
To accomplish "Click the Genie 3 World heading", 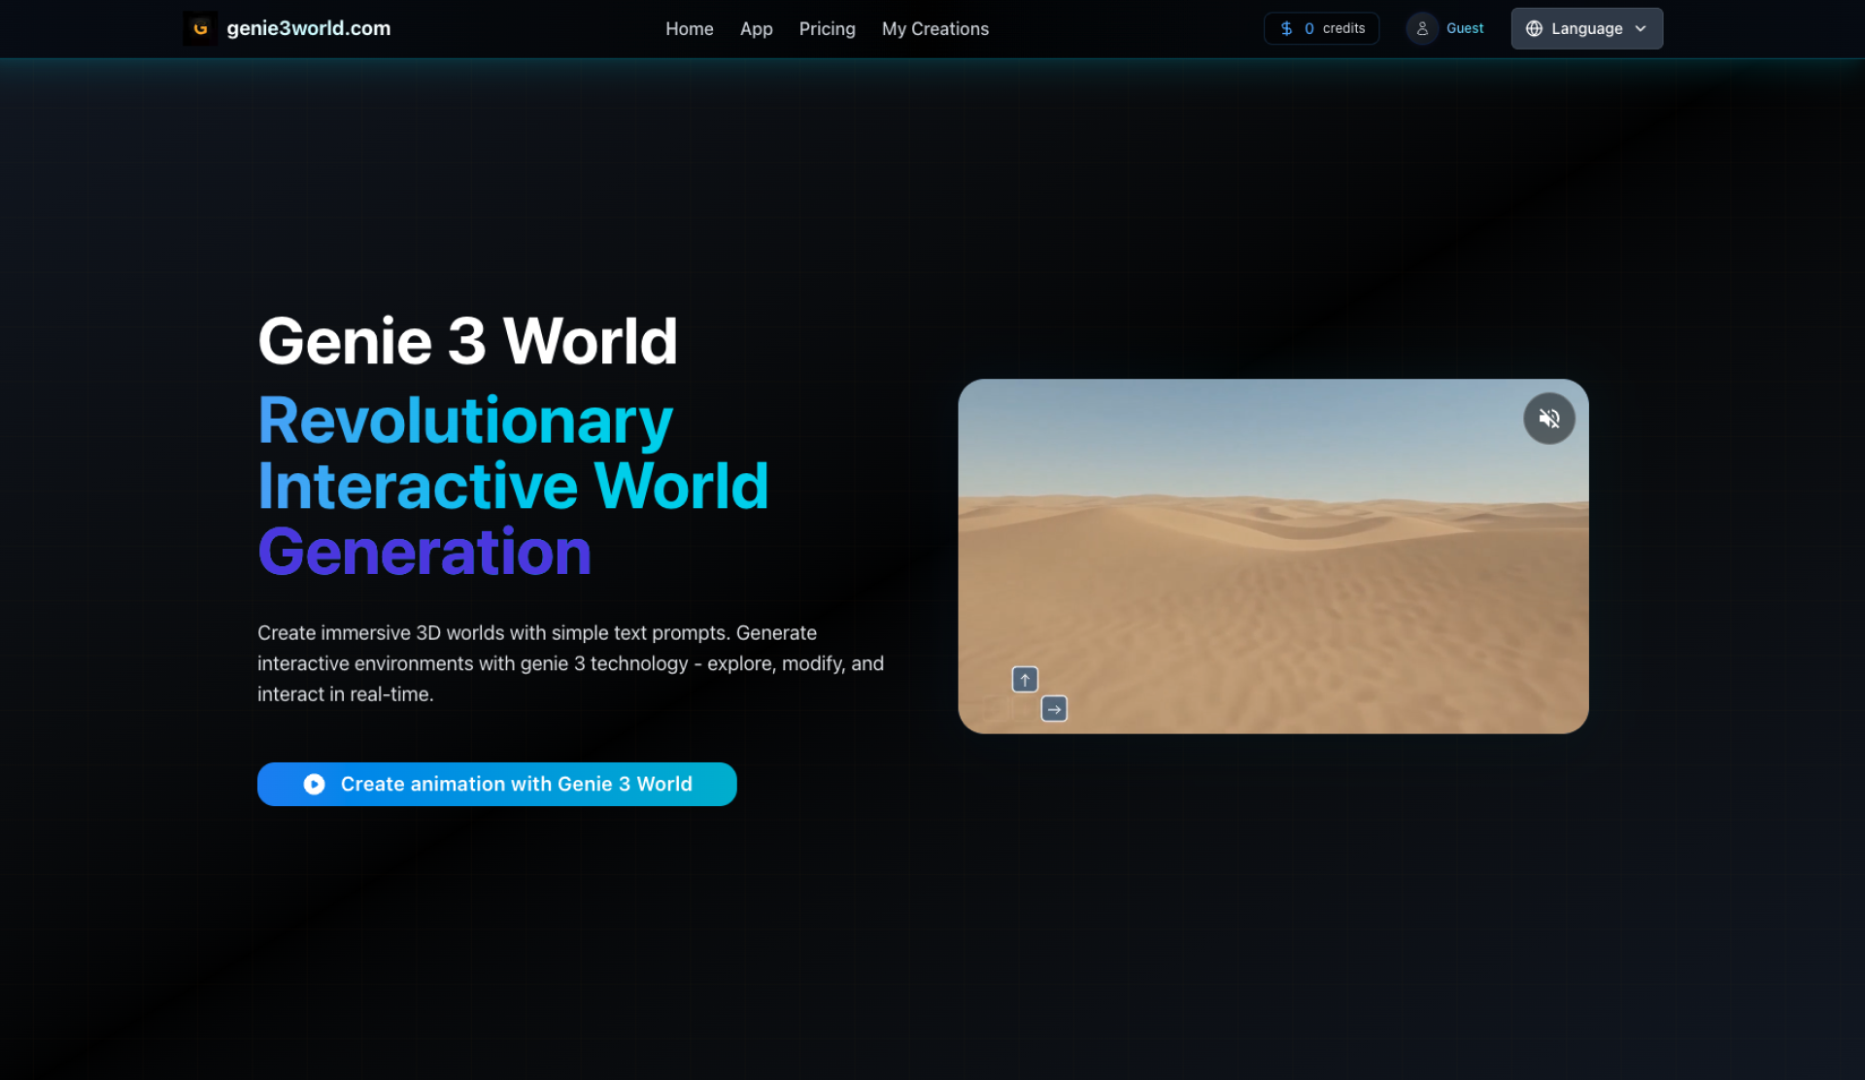I will (x=467, y=341).
